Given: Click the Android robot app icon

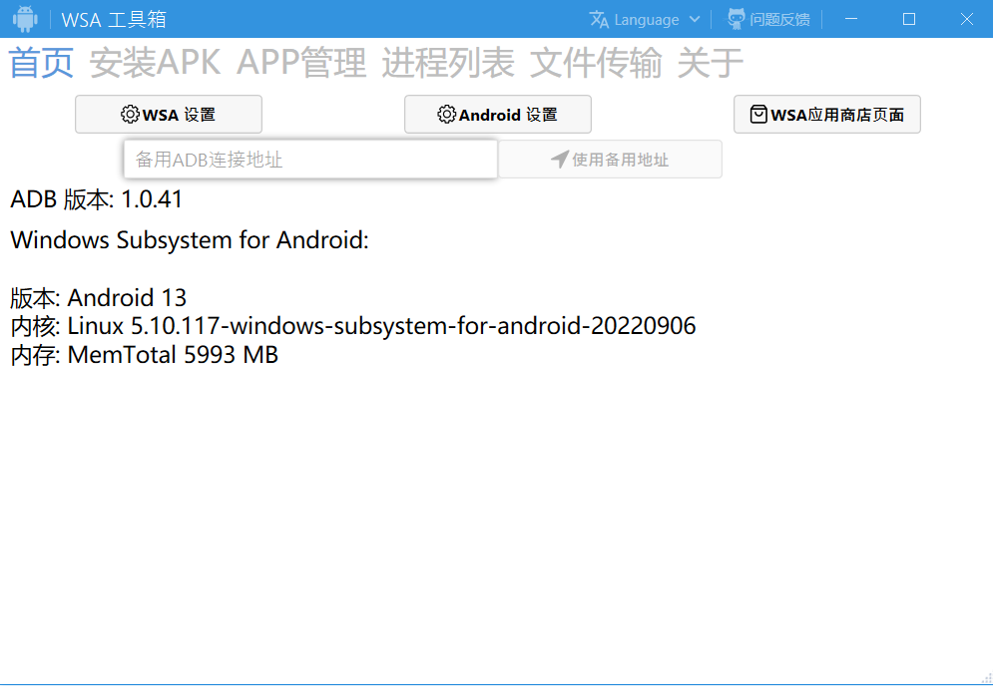Looking at the screenshot, I should coord(25,19).
